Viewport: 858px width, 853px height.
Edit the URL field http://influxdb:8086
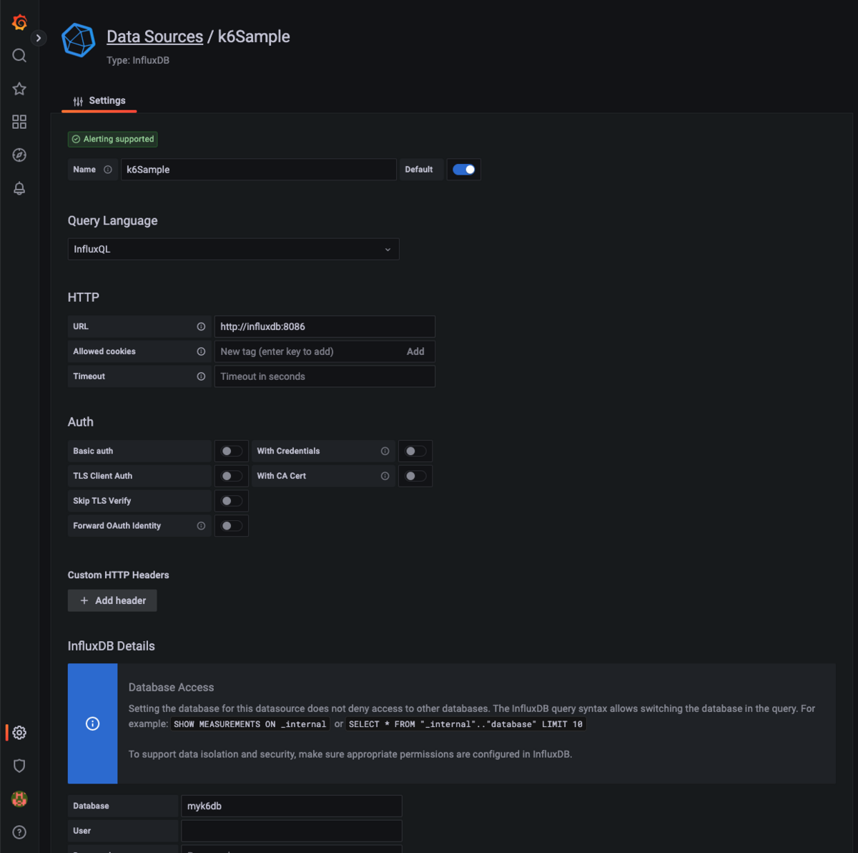click(325, 326)
